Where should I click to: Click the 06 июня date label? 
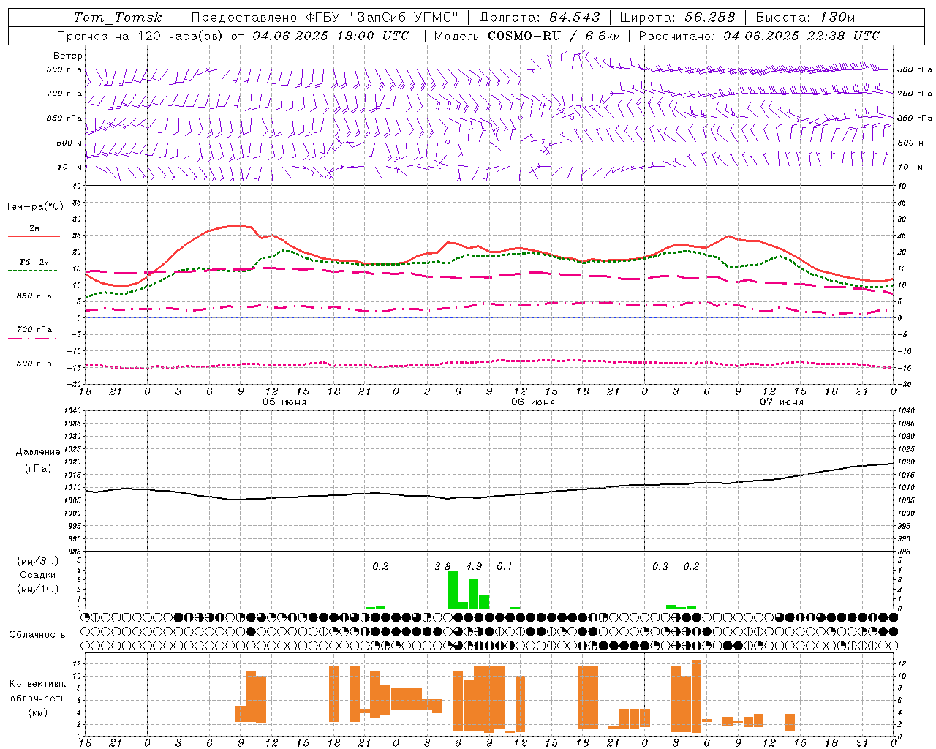[533, 402]
